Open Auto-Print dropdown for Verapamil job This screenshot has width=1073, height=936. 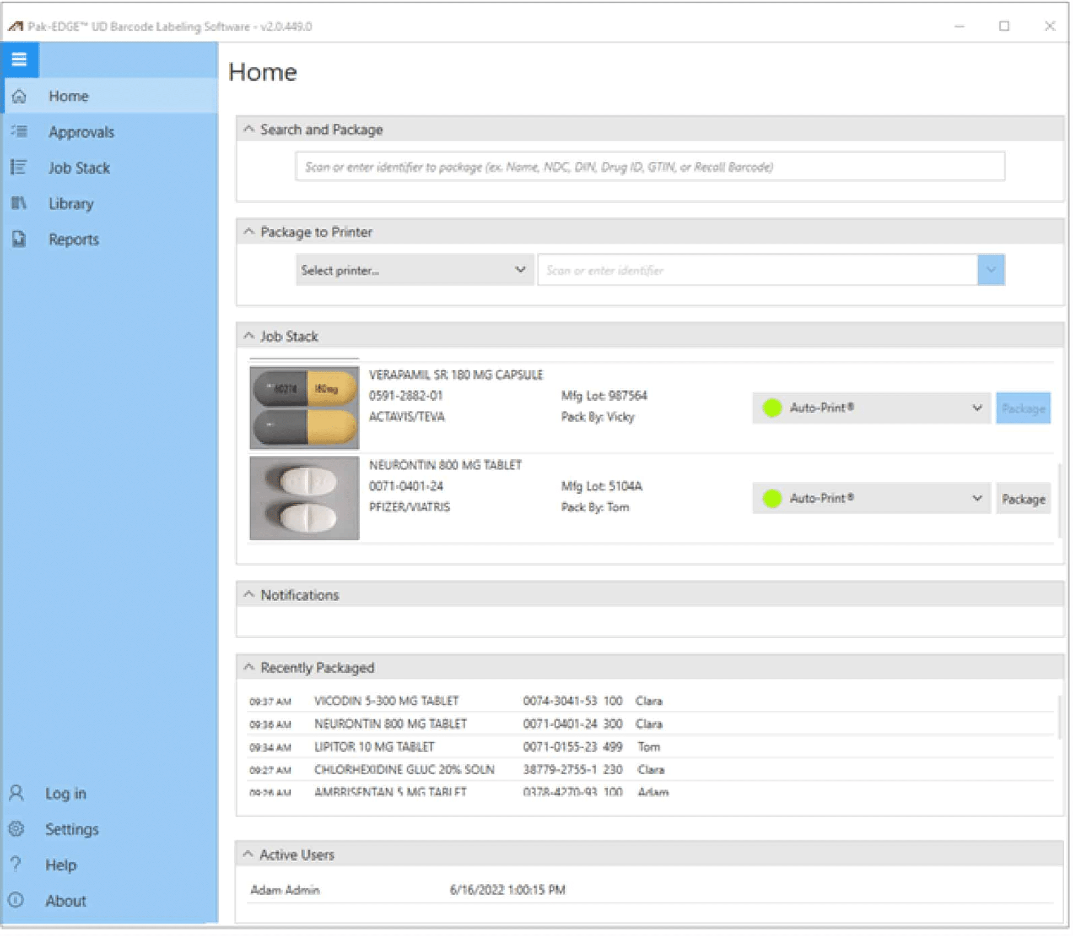pyautogui.click(x=873, y=409)
